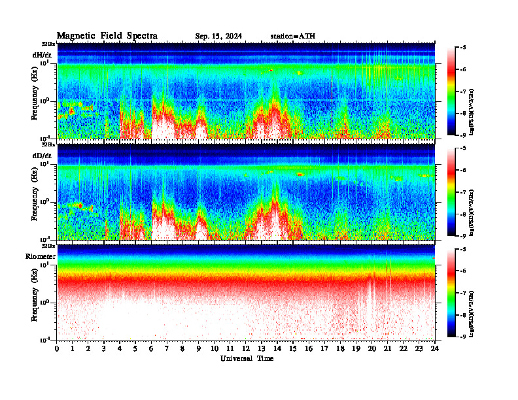Click the hour "3" tick label

(104, 348)
